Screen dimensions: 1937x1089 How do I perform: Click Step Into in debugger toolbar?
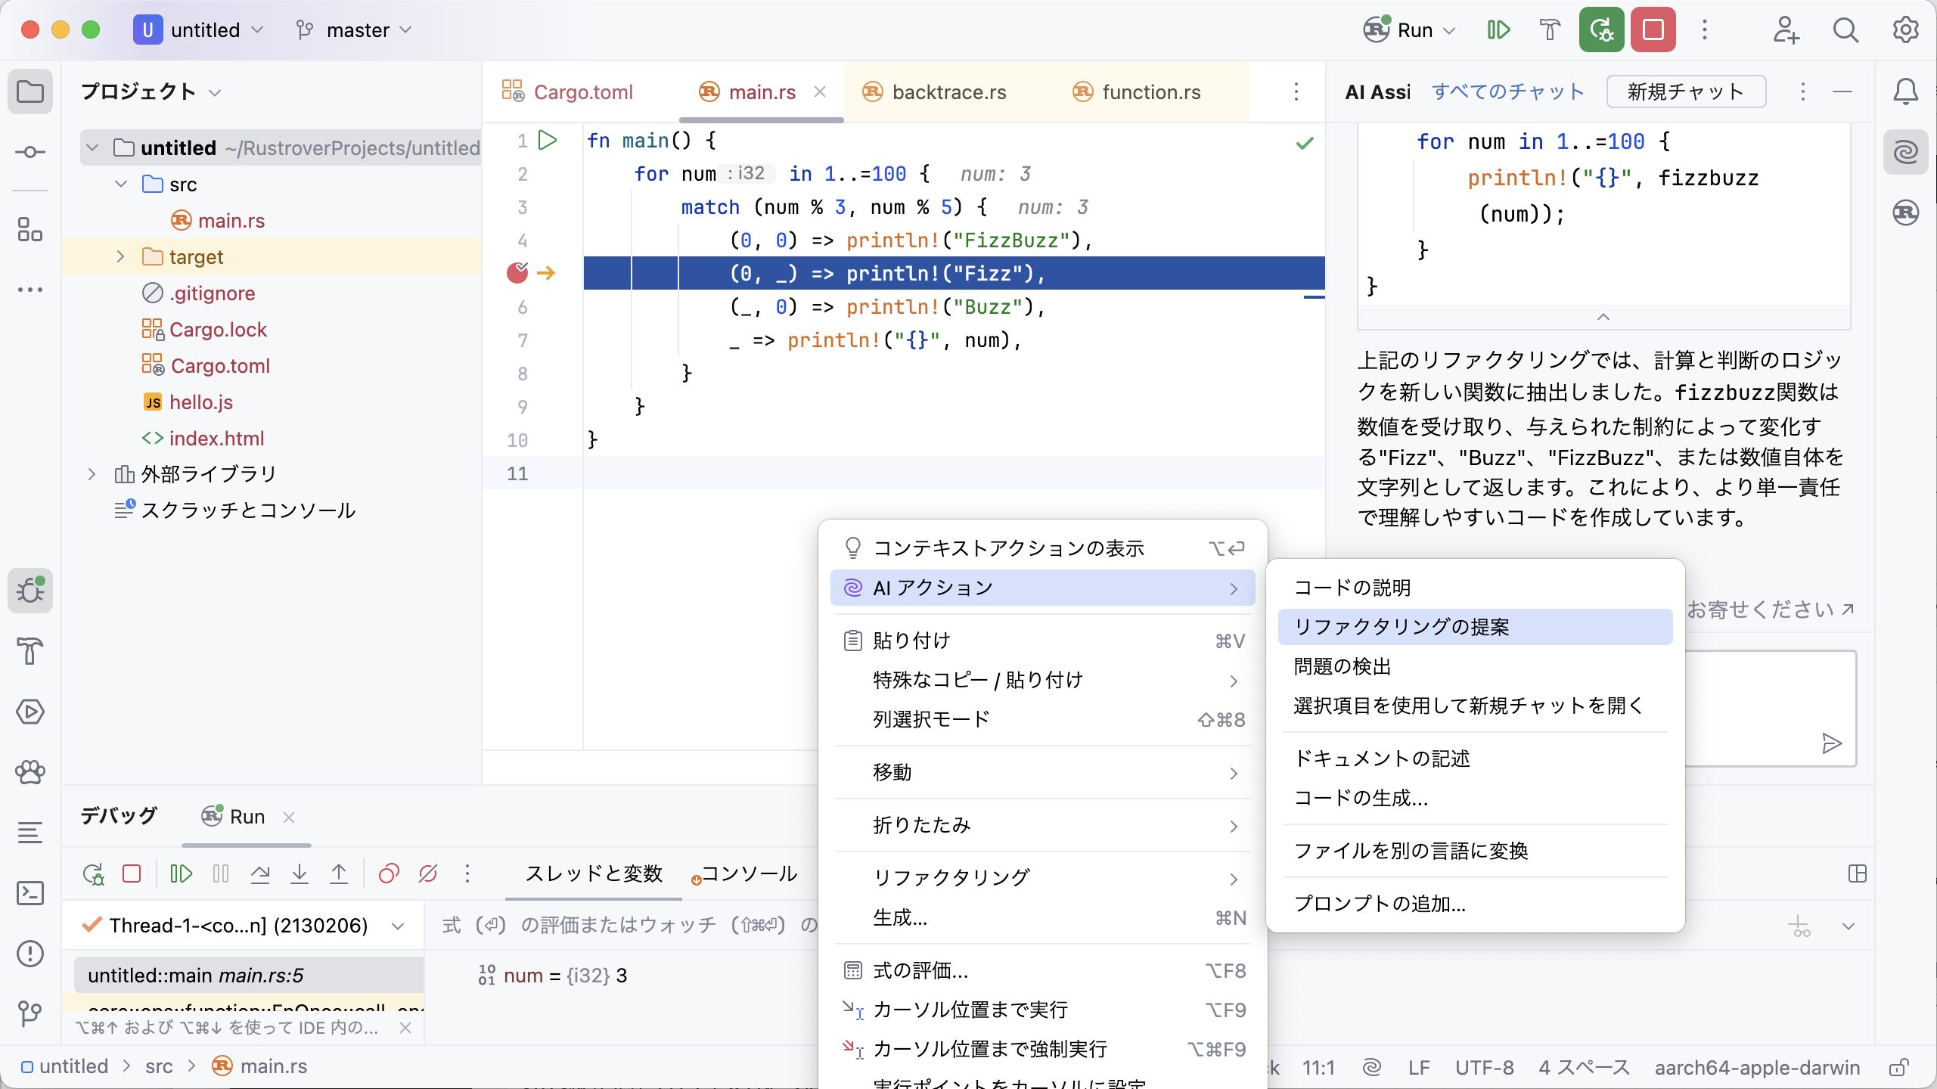coord(300,874)
